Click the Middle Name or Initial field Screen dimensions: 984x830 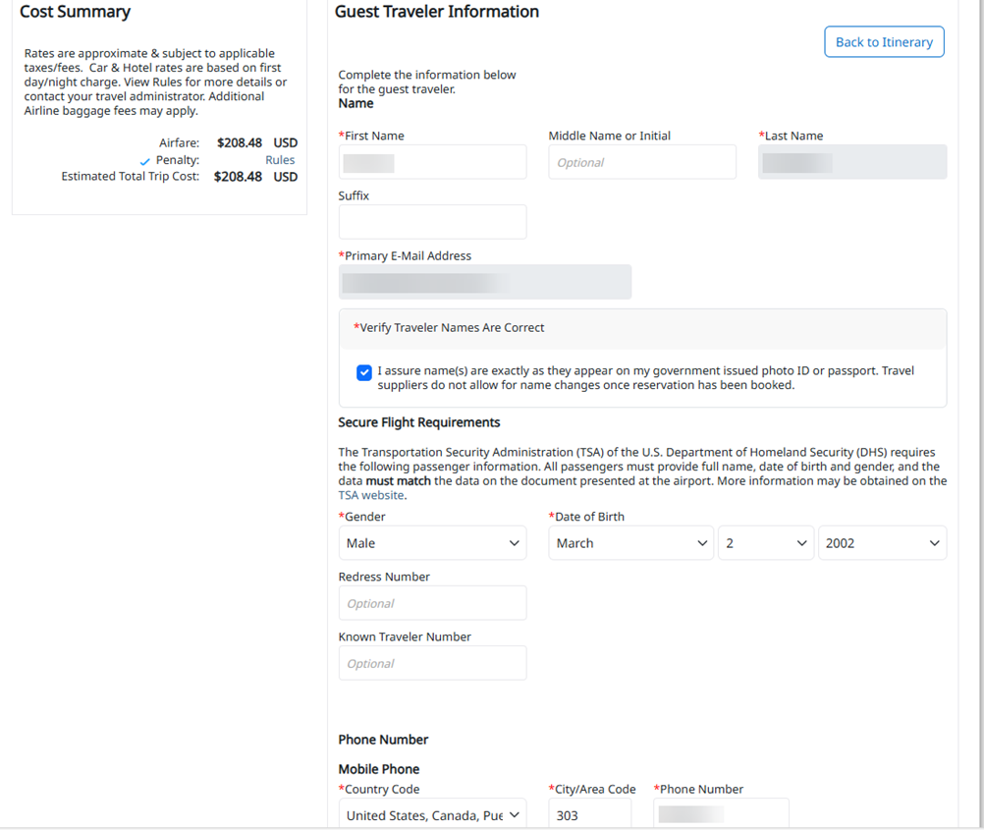tap(641, 163)
